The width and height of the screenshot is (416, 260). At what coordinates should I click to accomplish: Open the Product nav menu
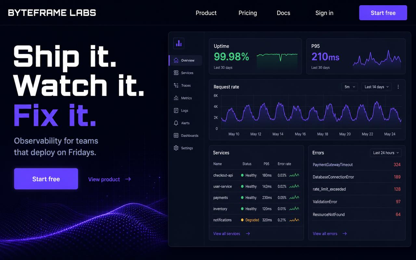coord(206,13)
